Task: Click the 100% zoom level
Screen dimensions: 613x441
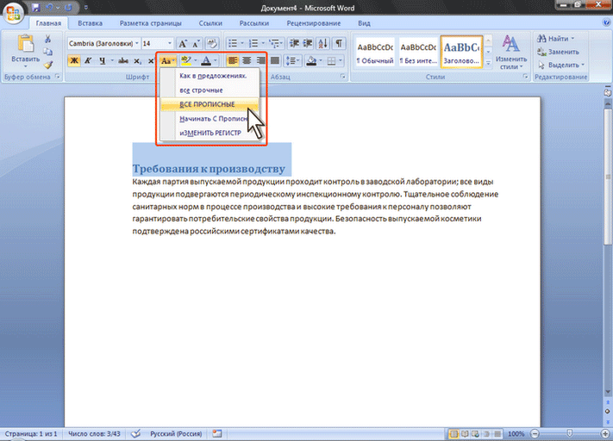Action: click(x=516, y=433)
